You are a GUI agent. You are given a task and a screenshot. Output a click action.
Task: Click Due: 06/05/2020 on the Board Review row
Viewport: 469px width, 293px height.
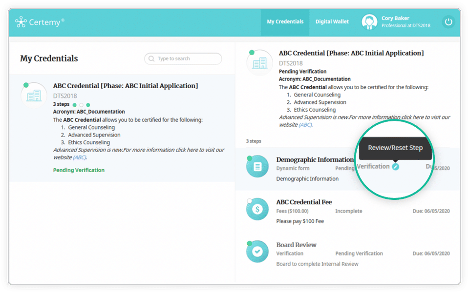click(431, 254)
